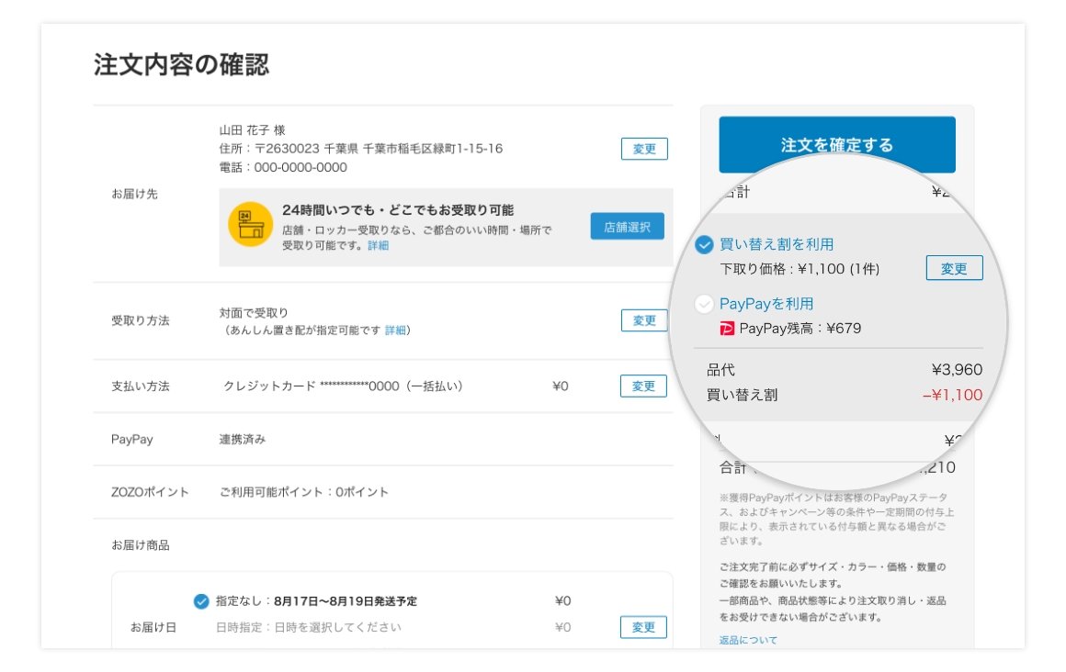Open 店舗選択 for pickup location

[x=627, y=226]
